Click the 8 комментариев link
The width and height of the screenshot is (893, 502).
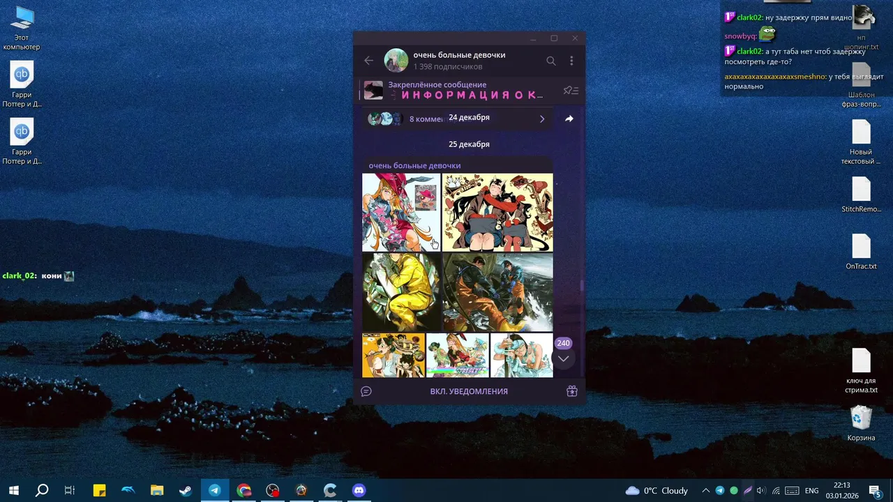click(427, 119)
